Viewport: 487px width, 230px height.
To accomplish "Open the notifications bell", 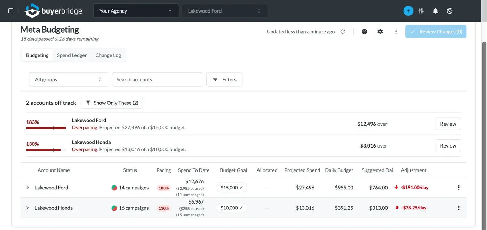I will click(435, 11).
